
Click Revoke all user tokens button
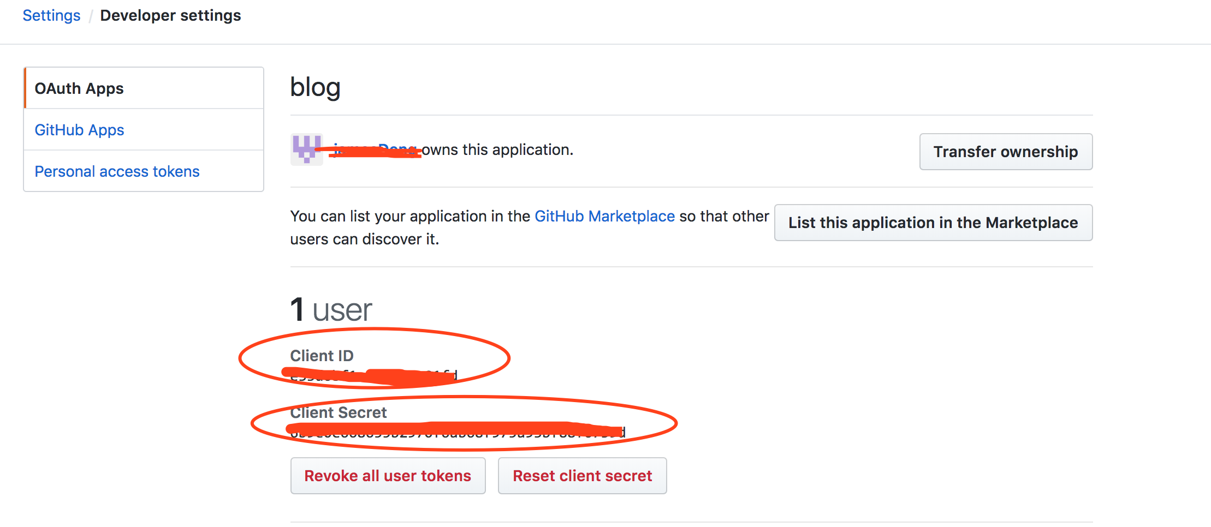(x=388, y=476)
